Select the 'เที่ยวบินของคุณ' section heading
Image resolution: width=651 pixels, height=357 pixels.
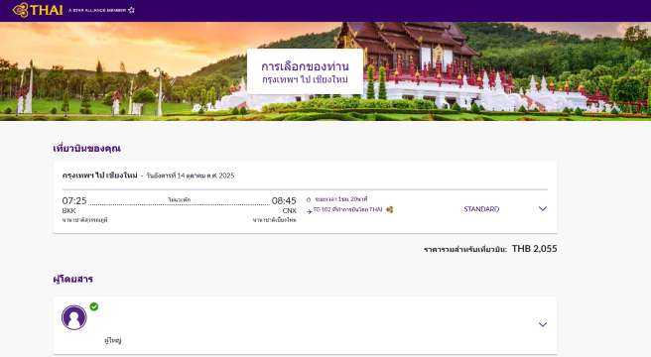86,149
